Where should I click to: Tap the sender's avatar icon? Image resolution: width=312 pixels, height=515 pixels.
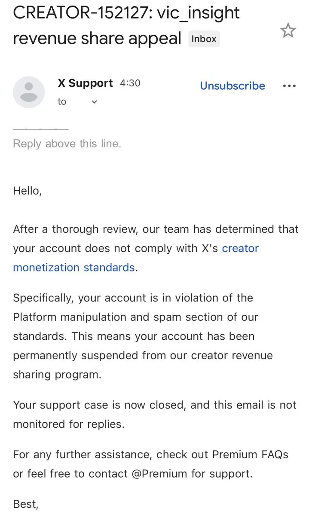(29, 92)
